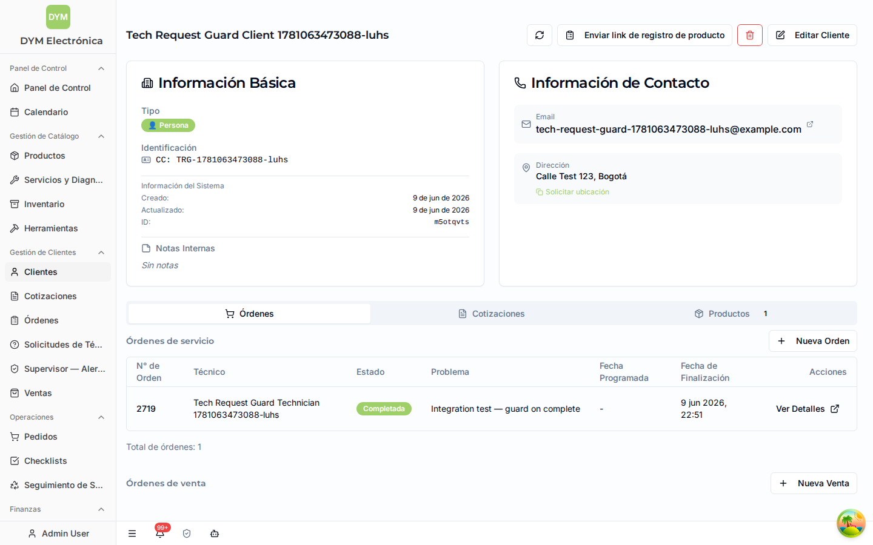Image resolution: width=873 pixels, height=545 pixels.
Task: Click the shield icon in the bottom bar
Action: [x=187, y=533]
